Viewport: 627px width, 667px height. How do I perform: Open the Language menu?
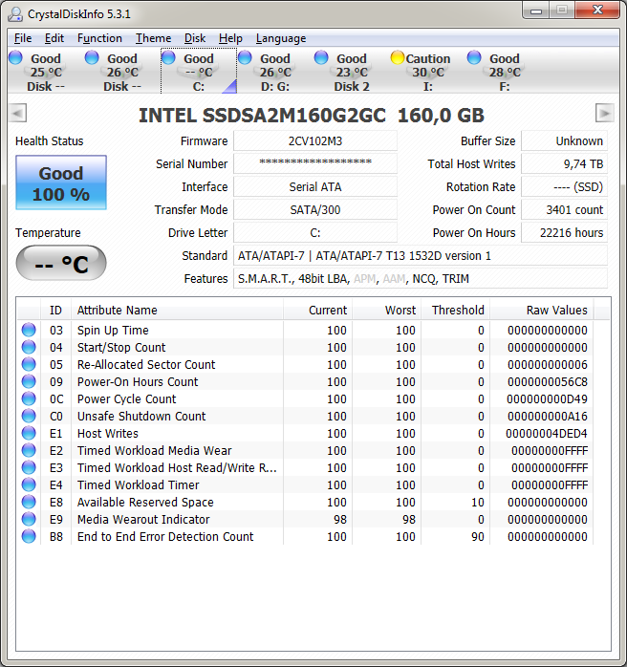[x=281, y=38]
